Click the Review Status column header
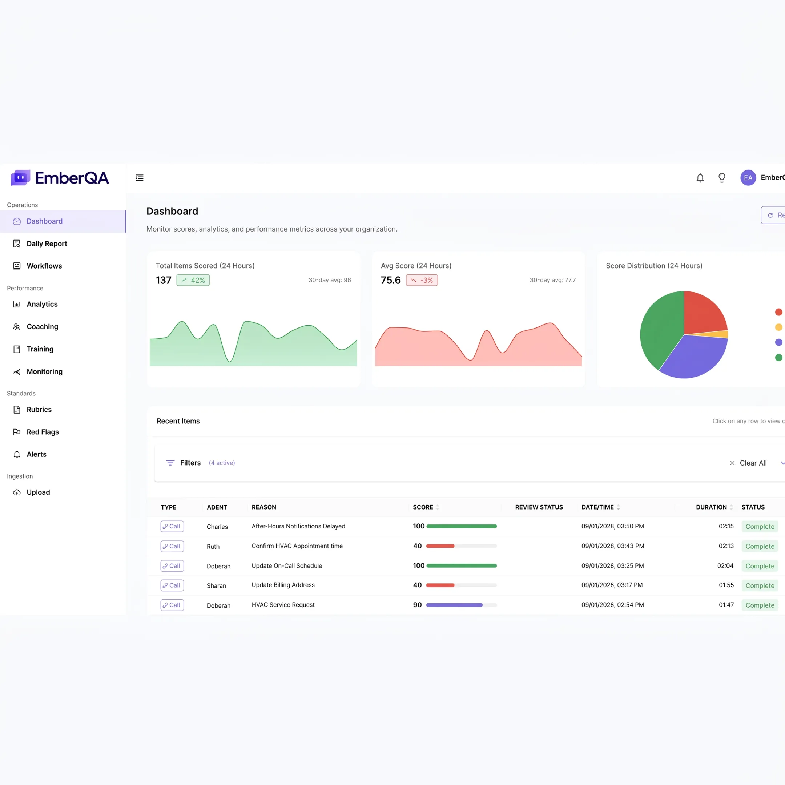The height and width of the screenshot is (785, 785). (539, 507)
